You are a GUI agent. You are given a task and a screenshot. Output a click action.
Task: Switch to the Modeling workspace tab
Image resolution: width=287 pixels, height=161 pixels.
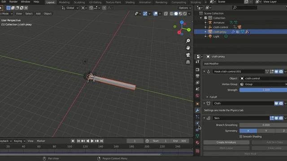pyautogui.click(x=64, y=2)
